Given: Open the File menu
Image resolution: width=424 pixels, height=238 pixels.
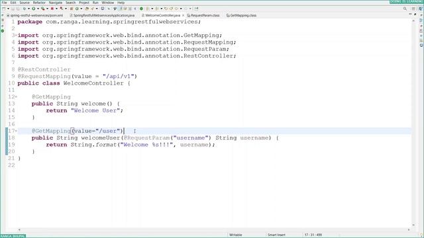Looking at the screenshot, I should tap(5, 3).
